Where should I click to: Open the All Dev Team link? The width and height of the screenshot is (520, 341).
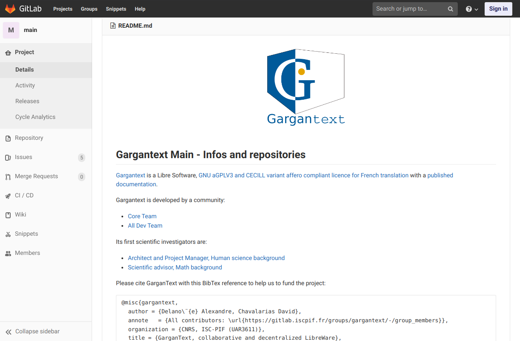pyautogui.click(x=145, y=225)
